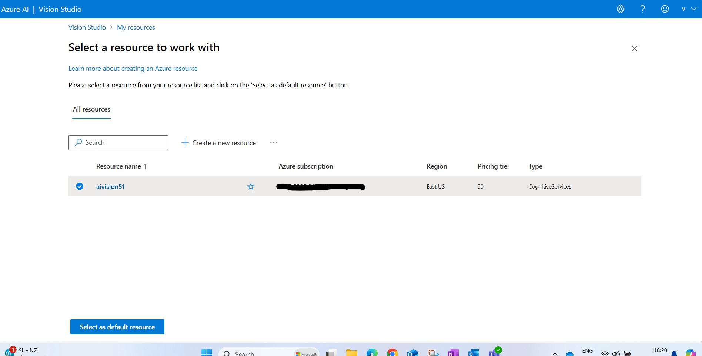Open the settings gear in header

point(621,9)
